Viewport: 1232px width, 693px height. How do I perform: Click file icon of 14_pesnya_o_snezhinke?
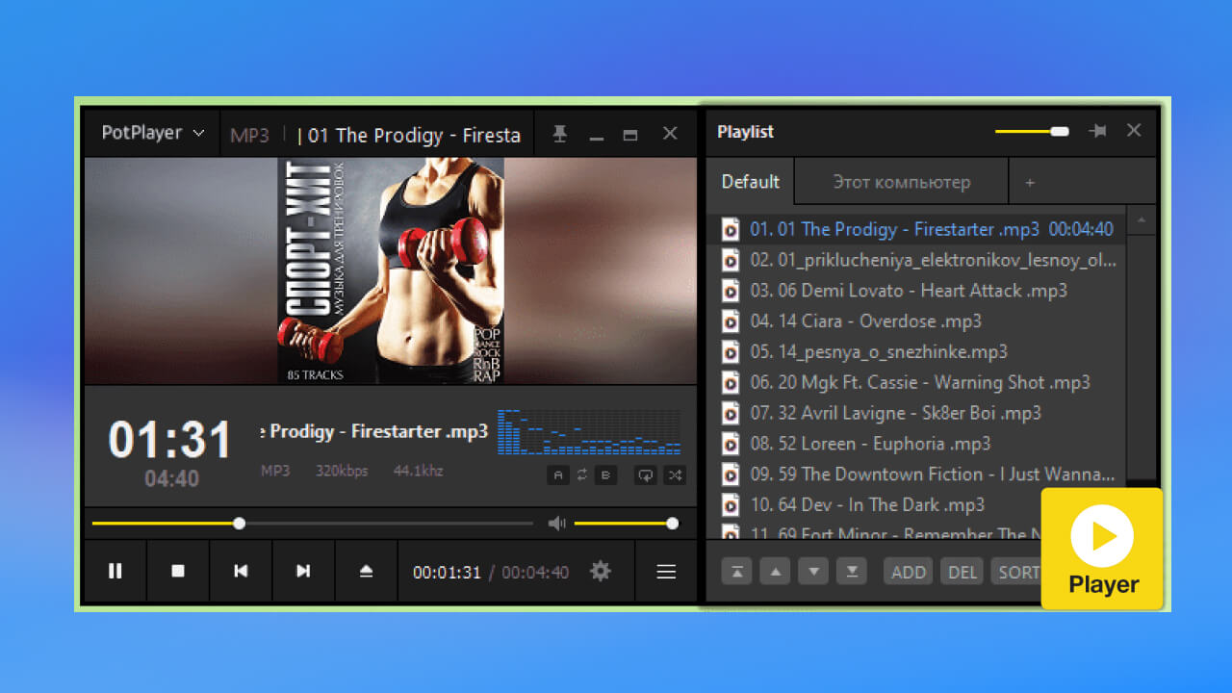[731, 351]
